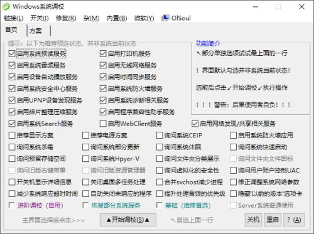This screenshot has width=314, height=234.
Task: Check 提升处理音频的优先级
Action: point(160,194)
